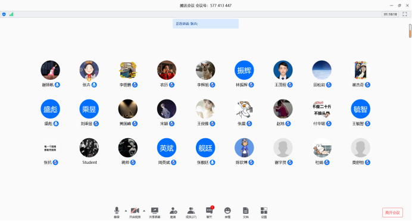The image size is (412, 221).
Task: Click the muted mic icon beside 周英斌
Action: (x=174, y=163)
